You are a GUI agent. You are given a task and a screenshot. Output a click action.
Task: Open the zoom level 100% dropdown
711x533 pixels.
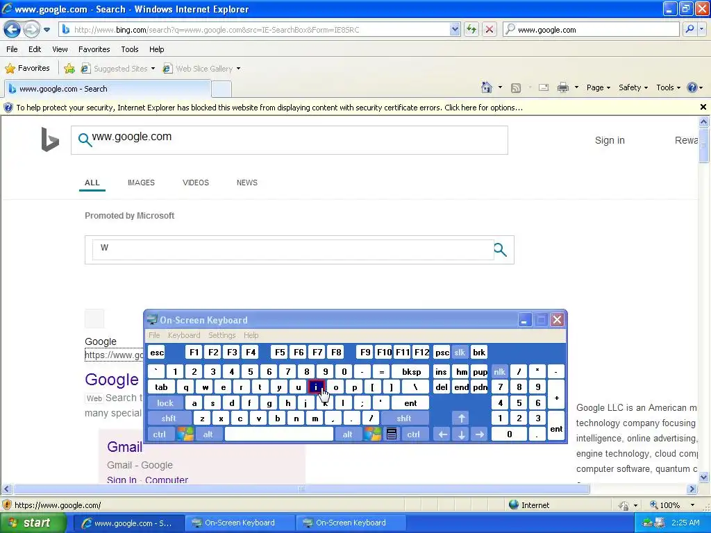[692, 505]
